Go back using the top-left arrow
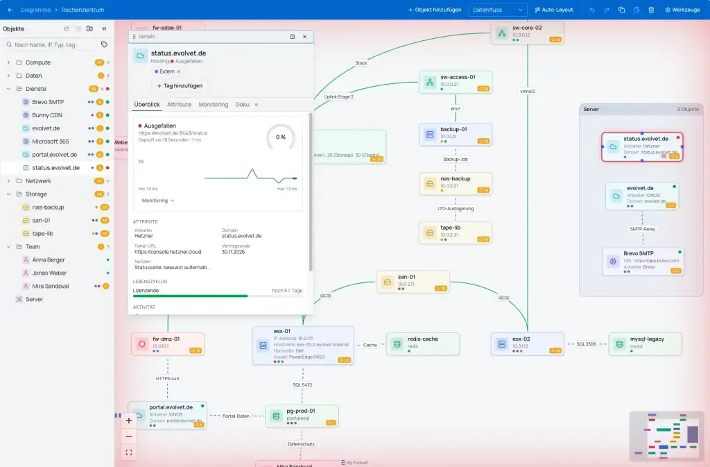Viewport: 710px width, 467px height. click(x=10, y=10)
